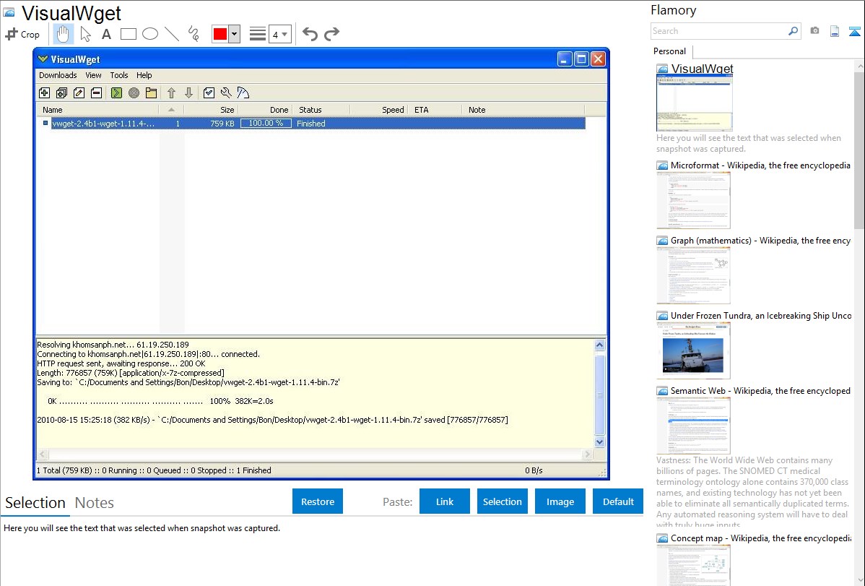Click the log pane scroll-up arrow
This screenshot has height=586, width=865.
(600, 345)
